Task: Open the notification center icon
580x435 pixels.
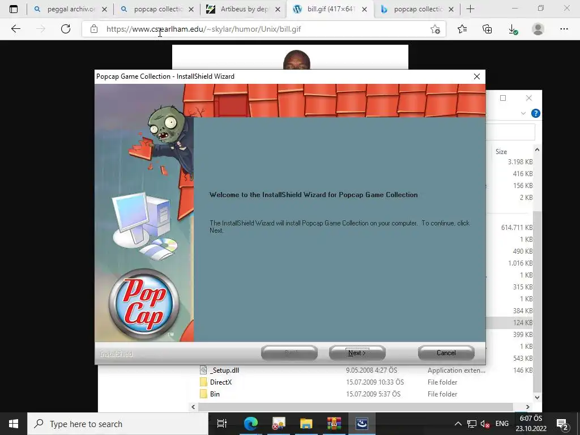Action: [562, 424]
